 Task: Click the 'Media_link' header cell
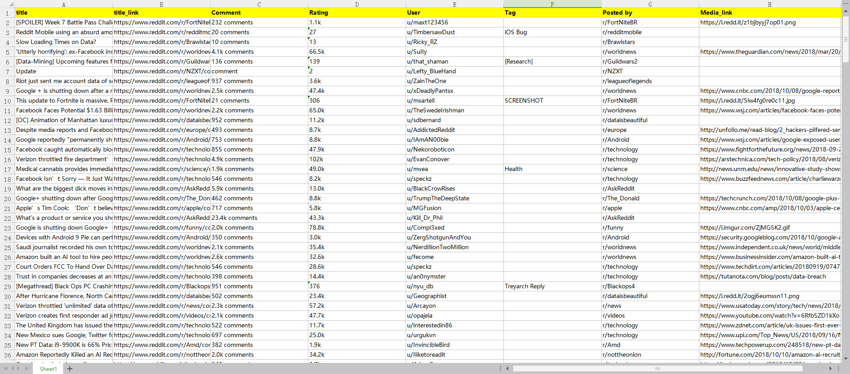(770, 12)
